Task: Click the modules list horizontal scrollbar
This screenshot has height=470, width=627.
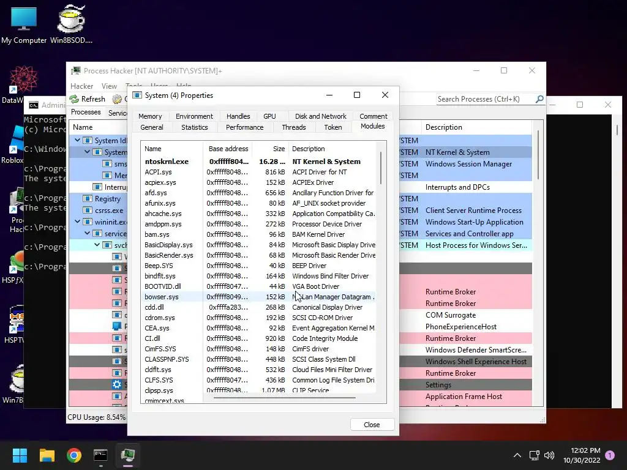Action: coord(284,398)
